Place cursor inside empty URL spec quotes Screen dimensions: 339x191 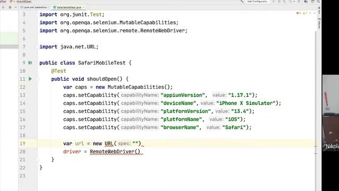(x=136, y=144)
